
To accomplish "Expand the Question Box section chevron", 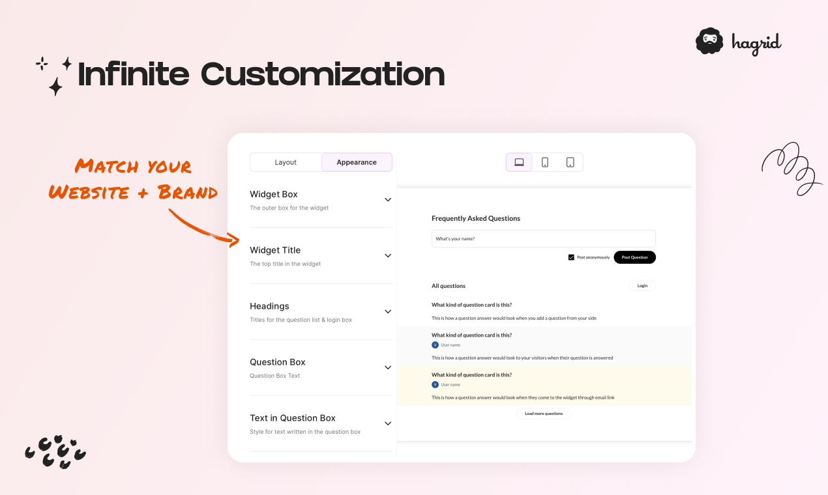I will [388, 368].
